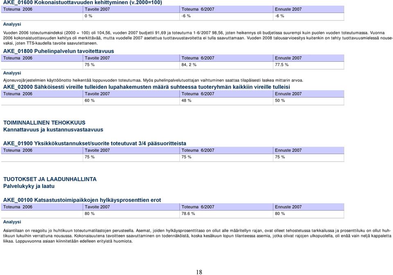The height and width of the screenshot is (275, 393).
Task: Click subtitle "Kannattavuus ja kustannusvastaavuus"
Action: [53, 130]
